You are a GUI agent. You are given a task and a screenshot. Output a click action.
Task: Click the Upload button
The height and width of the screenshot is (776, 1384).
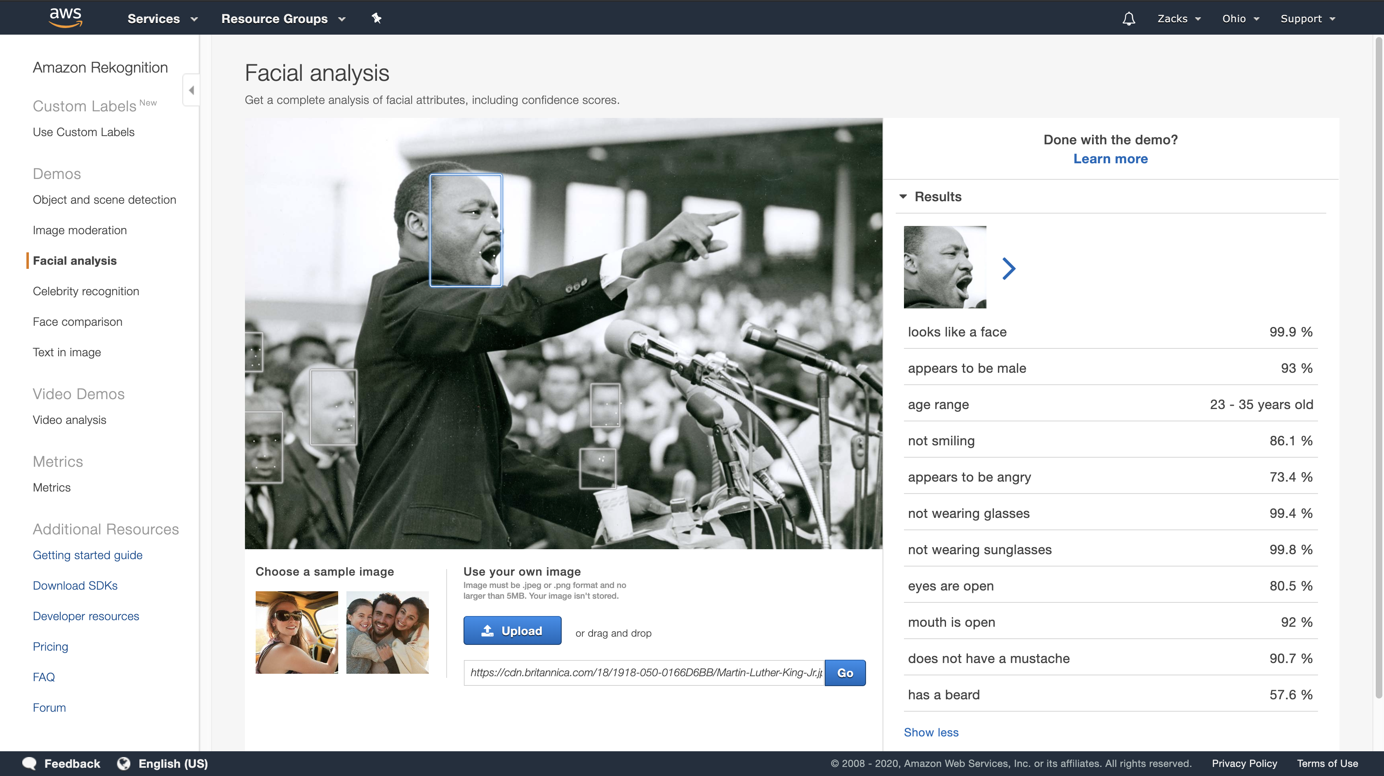coord(512,630)
